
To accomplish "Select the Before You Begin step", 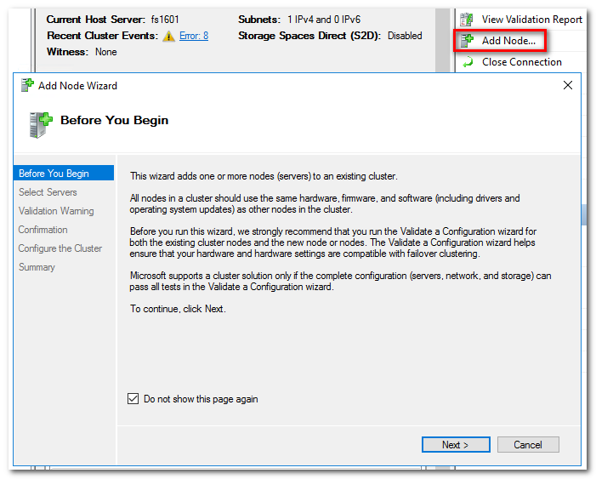I will tap(64, 173).
